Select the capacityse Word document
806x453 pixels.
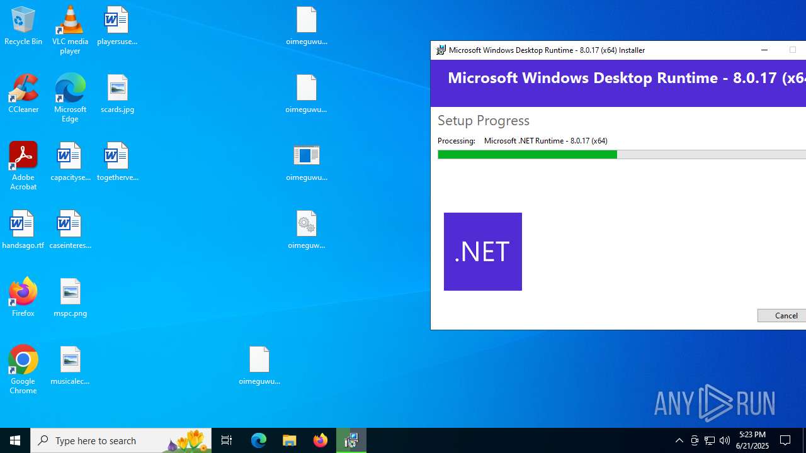point(70,162)
